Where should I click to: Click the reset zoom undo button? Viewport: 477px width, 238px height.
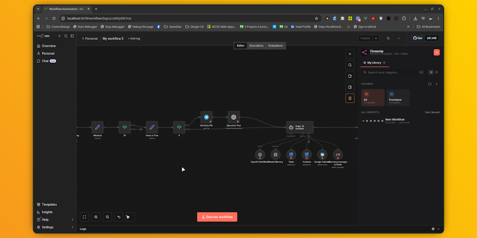[x=119, y=217]
